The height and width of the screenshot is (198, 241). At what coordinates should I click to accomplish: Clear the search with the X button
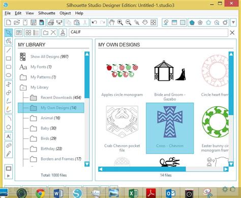click(232, 33)
